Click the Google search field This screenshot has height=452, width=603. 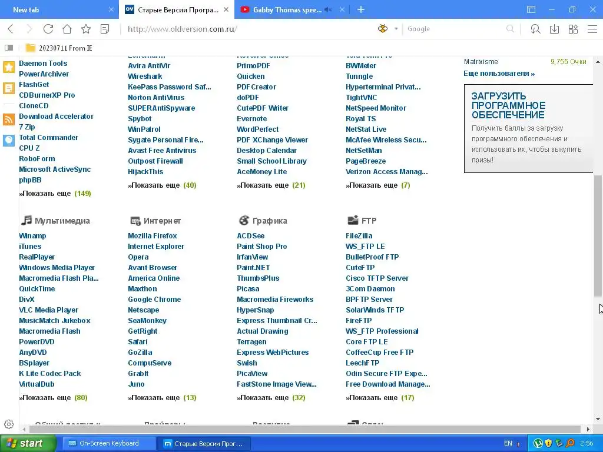[455, 29]
